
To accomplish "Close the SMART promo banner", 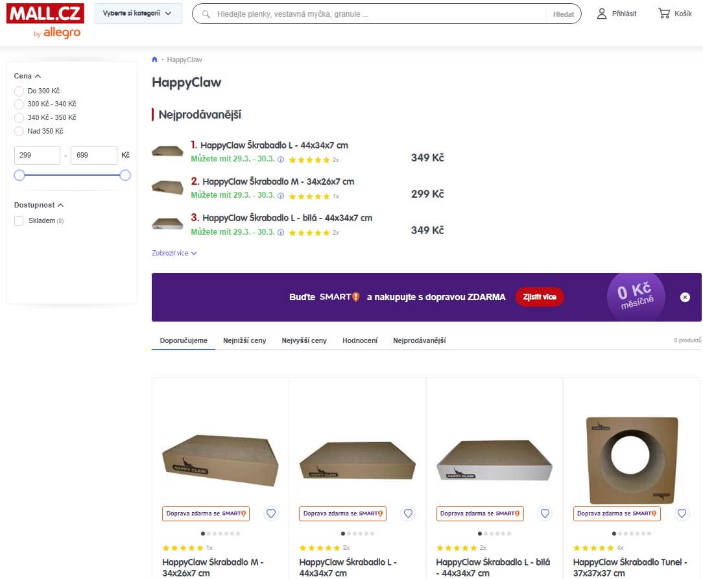I will coord(685,297).
